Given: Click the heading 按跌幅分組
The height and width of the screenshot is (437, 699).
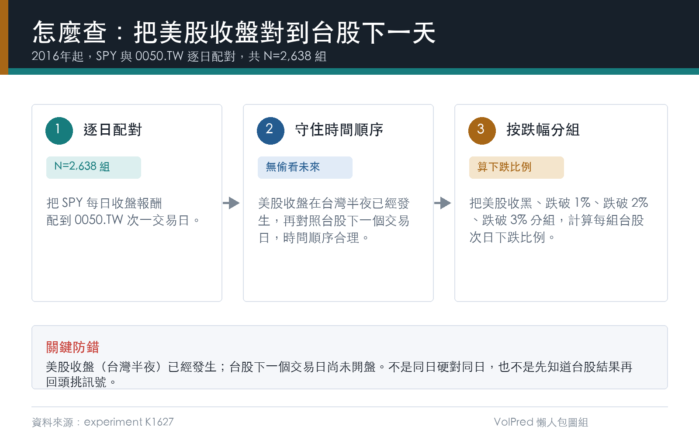Looking at the screenshot, I should (543, 130).
